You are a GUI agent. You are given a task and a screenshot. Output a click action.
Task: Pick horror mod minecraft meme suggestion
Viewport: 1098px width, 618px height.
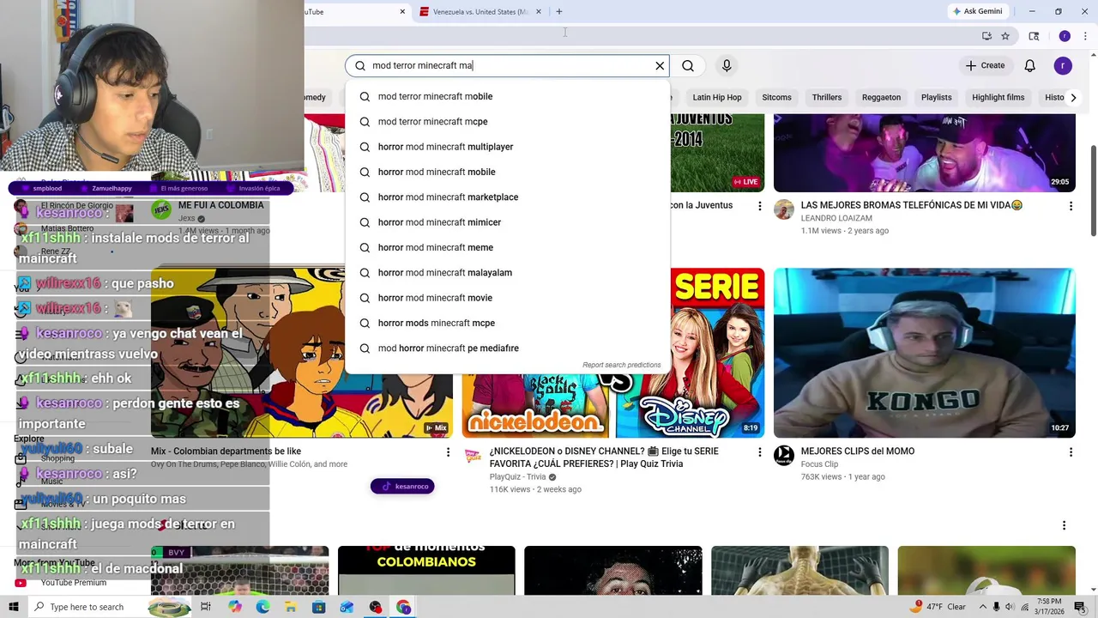tap(507, 247)
